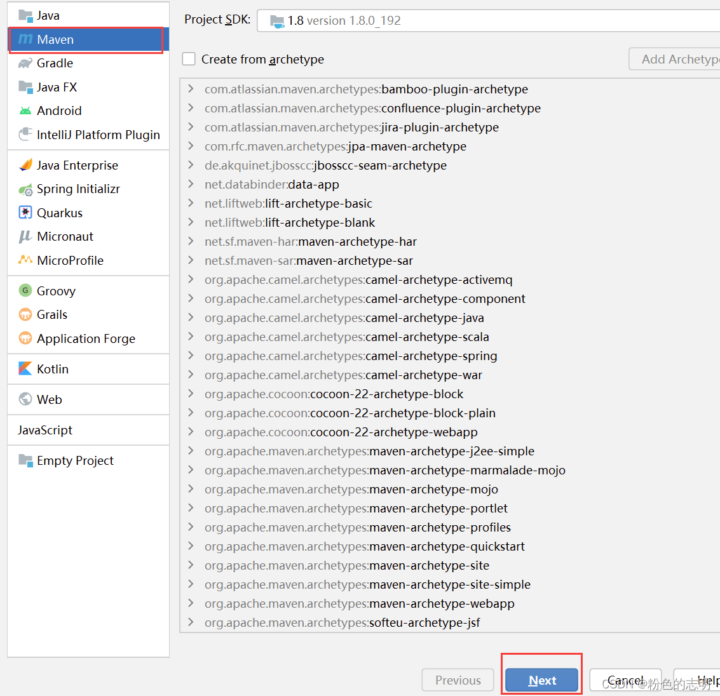This screenshot has height=696, width=720.
Task: Expand jira-plugin-archetype entry
Action: 191,127
